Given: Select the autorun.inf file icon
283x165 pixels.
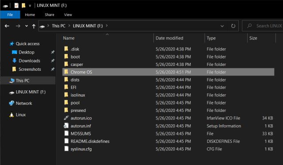Looking at the screenshot, I should [66, 126].
